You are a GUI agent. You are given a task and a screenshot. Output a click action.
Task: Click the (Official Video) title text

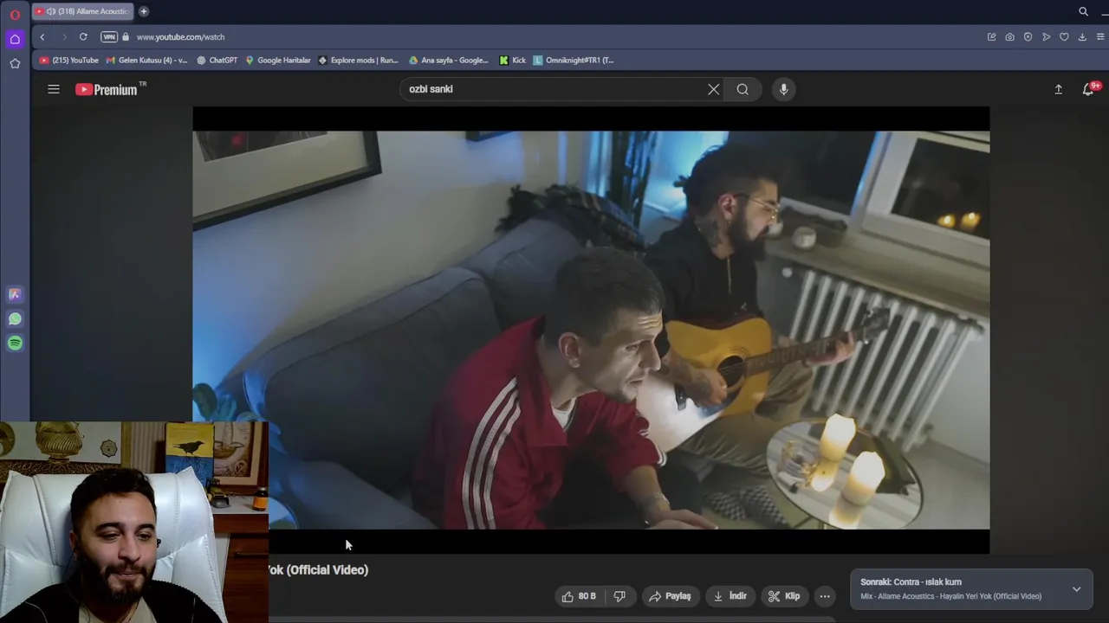pyautogui.click(x=327, y=569)
